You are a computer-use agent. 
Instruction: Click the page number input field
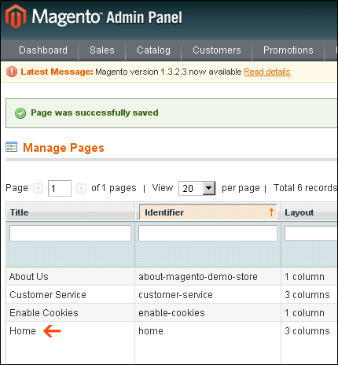[x=60, y=188]
